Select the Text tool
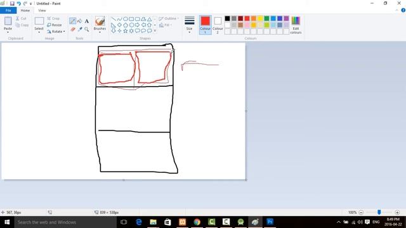This screenshot has height=228, width=406. pos(87,21)
